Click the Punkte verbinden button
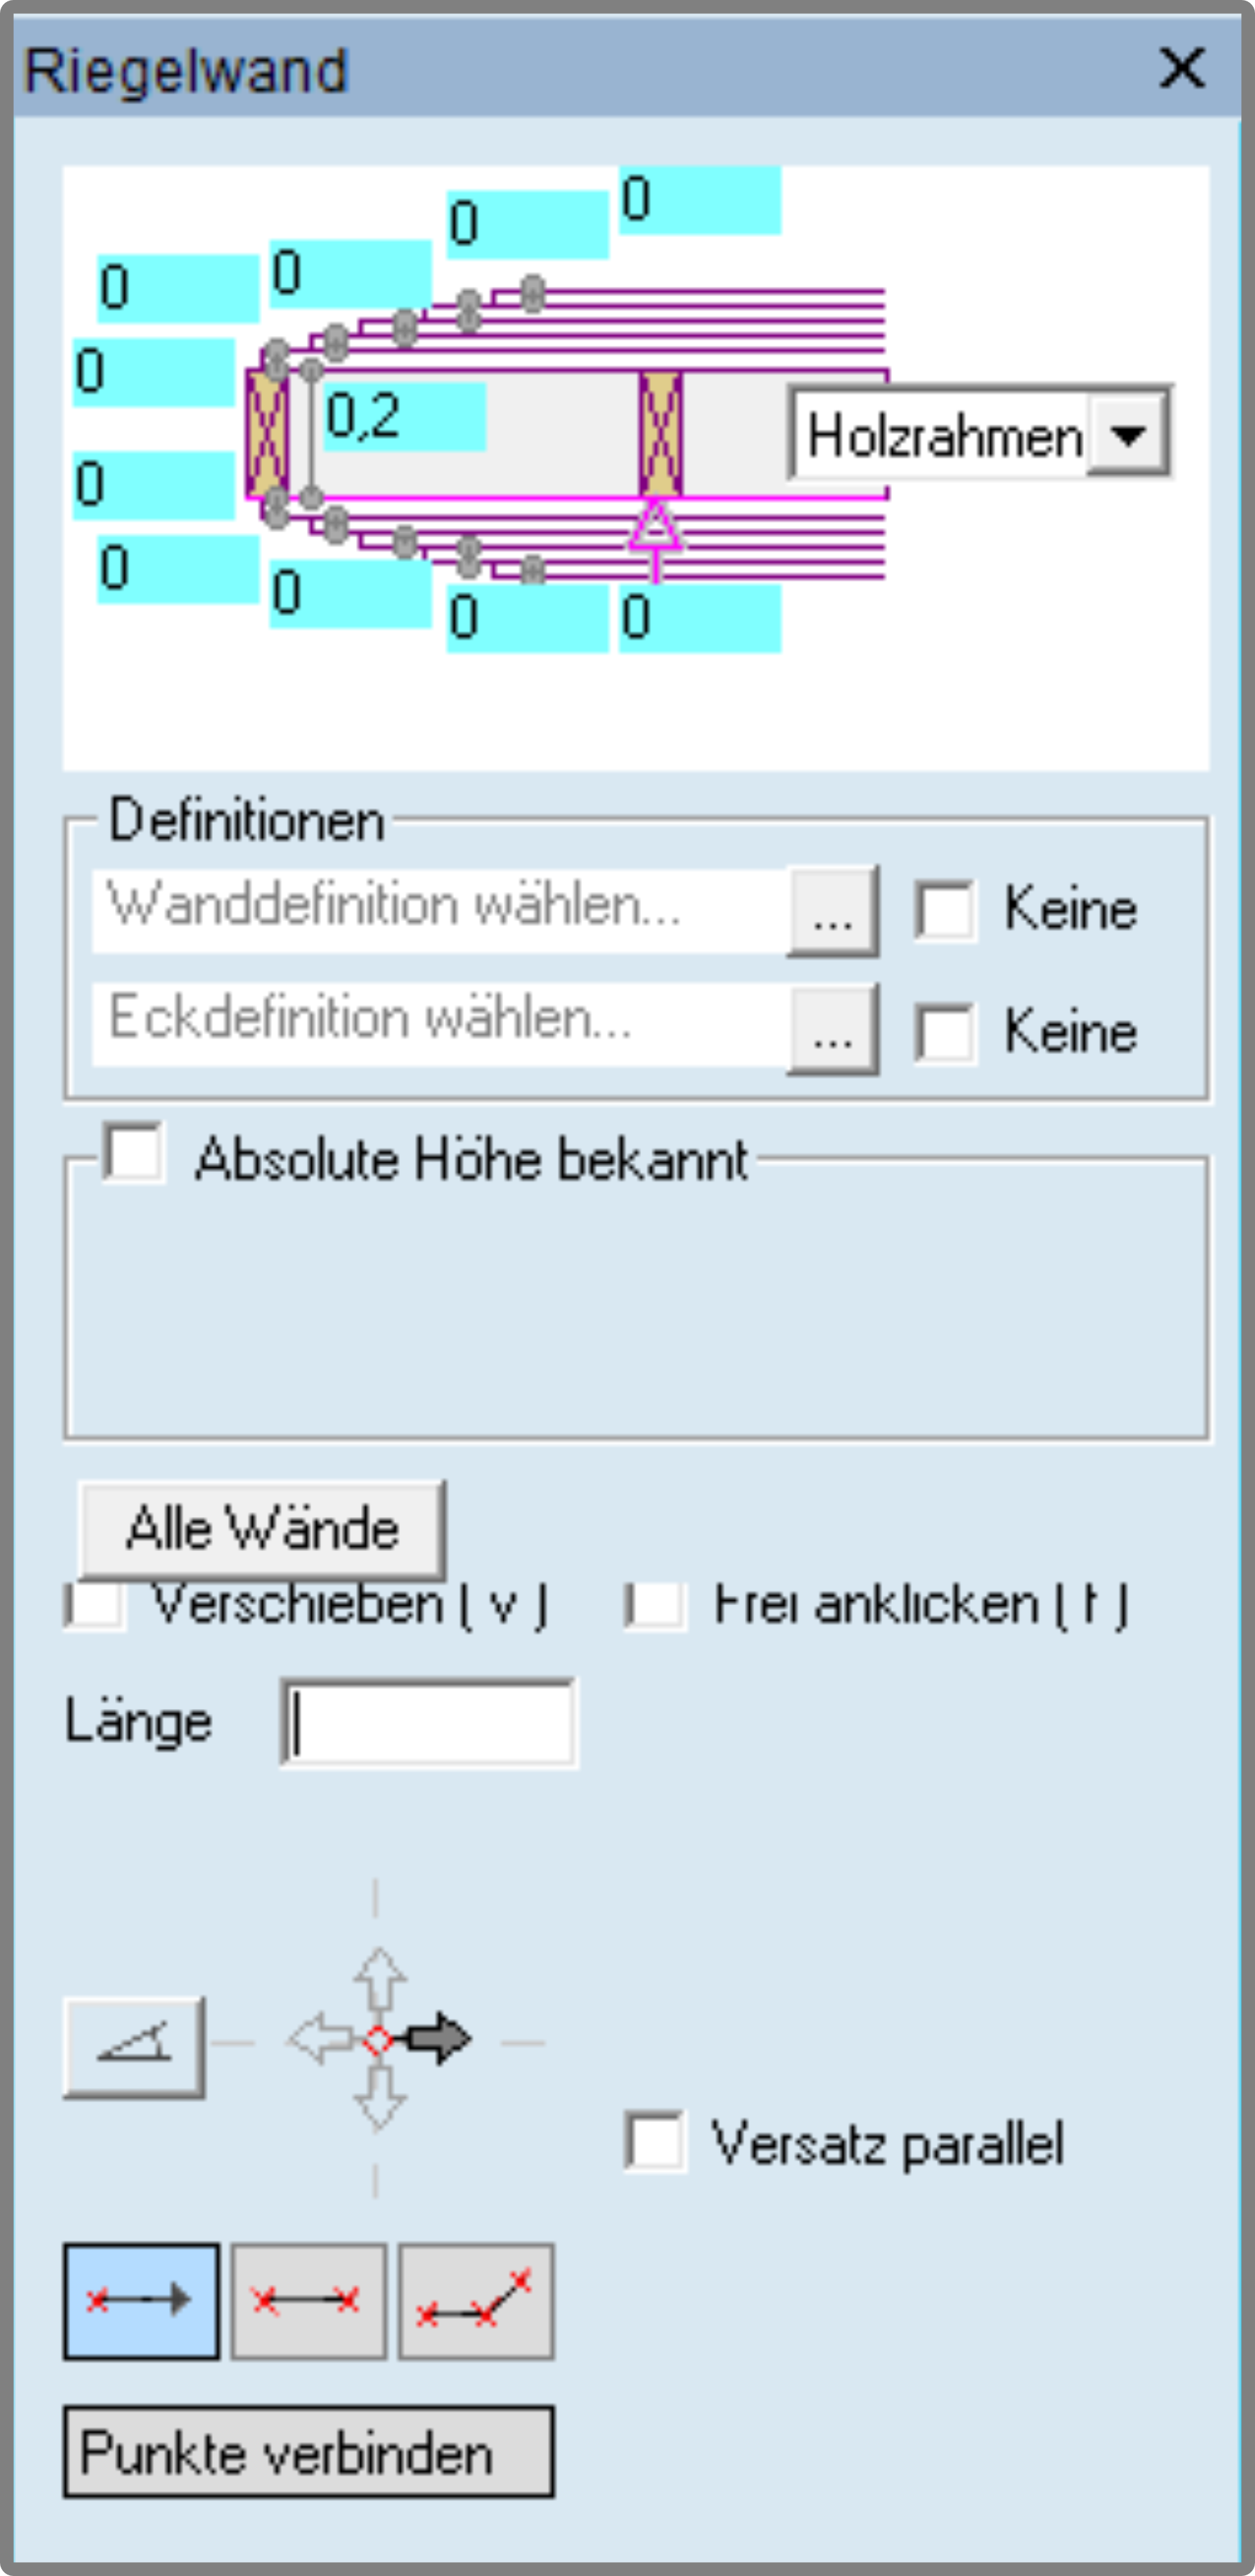 (x=309, y=2451)
